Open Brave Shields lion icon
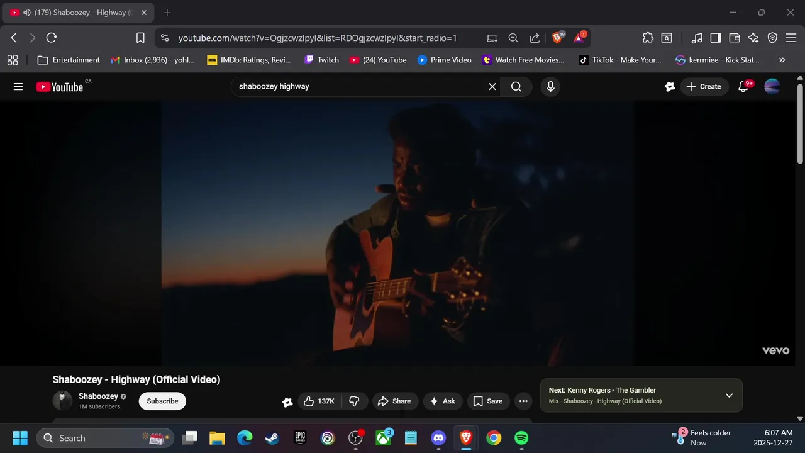Image resolution: width=805 pixels, height=453 pixels. pyautogui.click(x=557, y=38)
